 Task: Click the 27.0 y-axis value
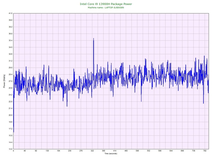tap(10, 81)
